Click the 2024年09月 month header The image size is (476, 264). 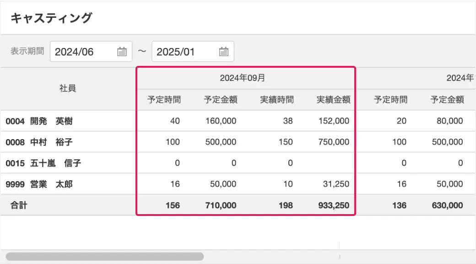point(243,78)
